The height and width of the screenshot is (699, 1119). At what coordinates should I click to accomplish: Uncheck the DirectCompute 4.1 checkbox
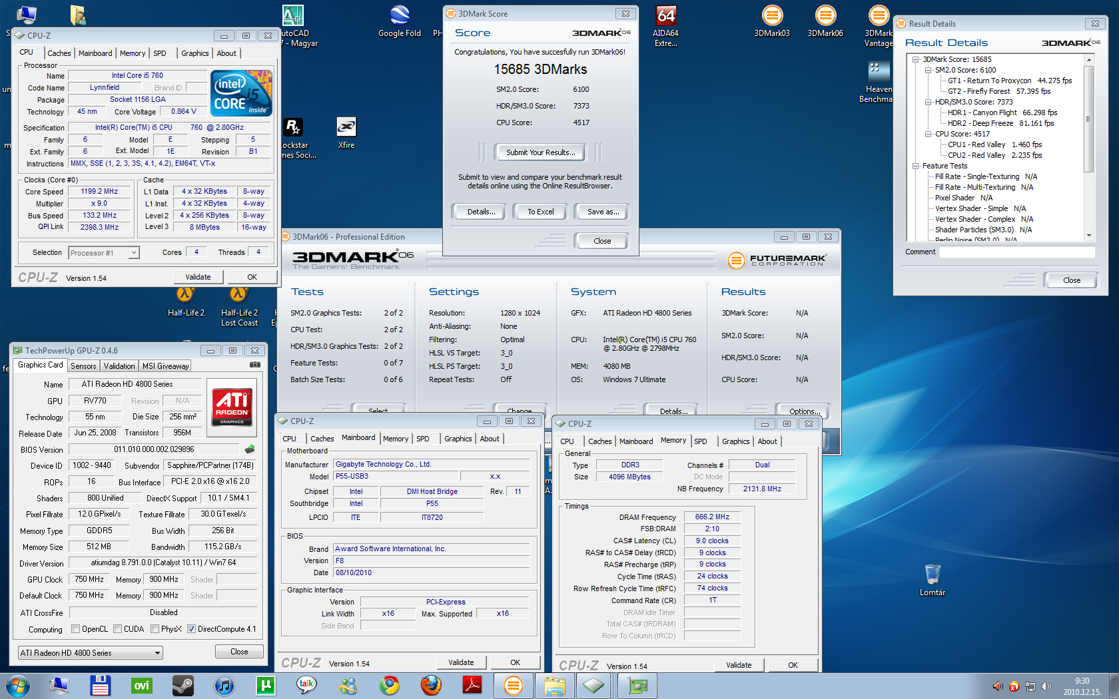[x=192, y=629]
